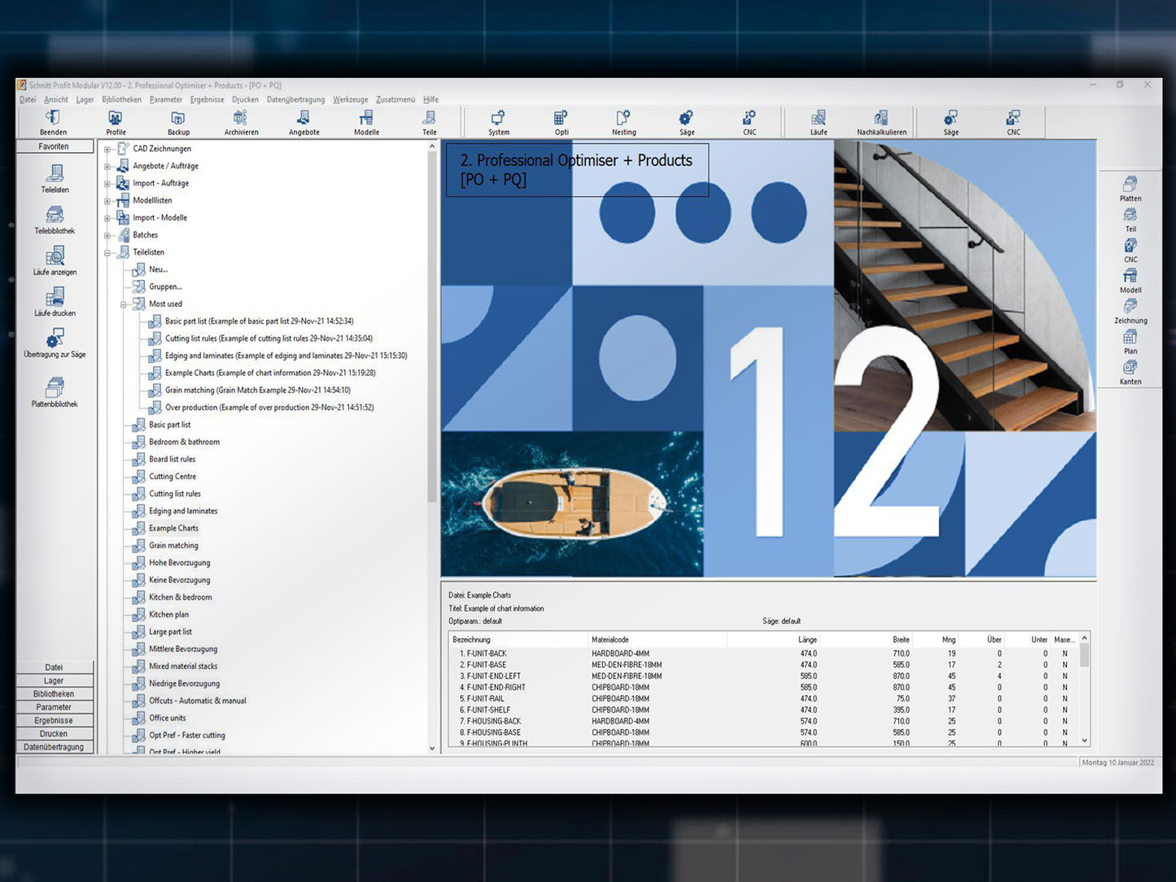
Task: Open the Zeichnung icon on the right
Action: [1130, 311]
